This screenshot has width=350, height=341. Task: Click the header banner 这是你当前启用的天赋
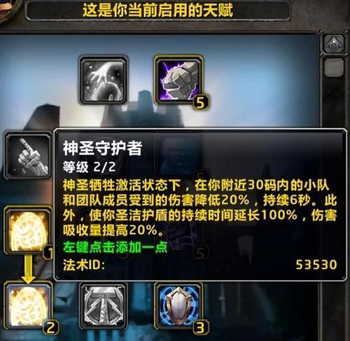coord(158,11)
